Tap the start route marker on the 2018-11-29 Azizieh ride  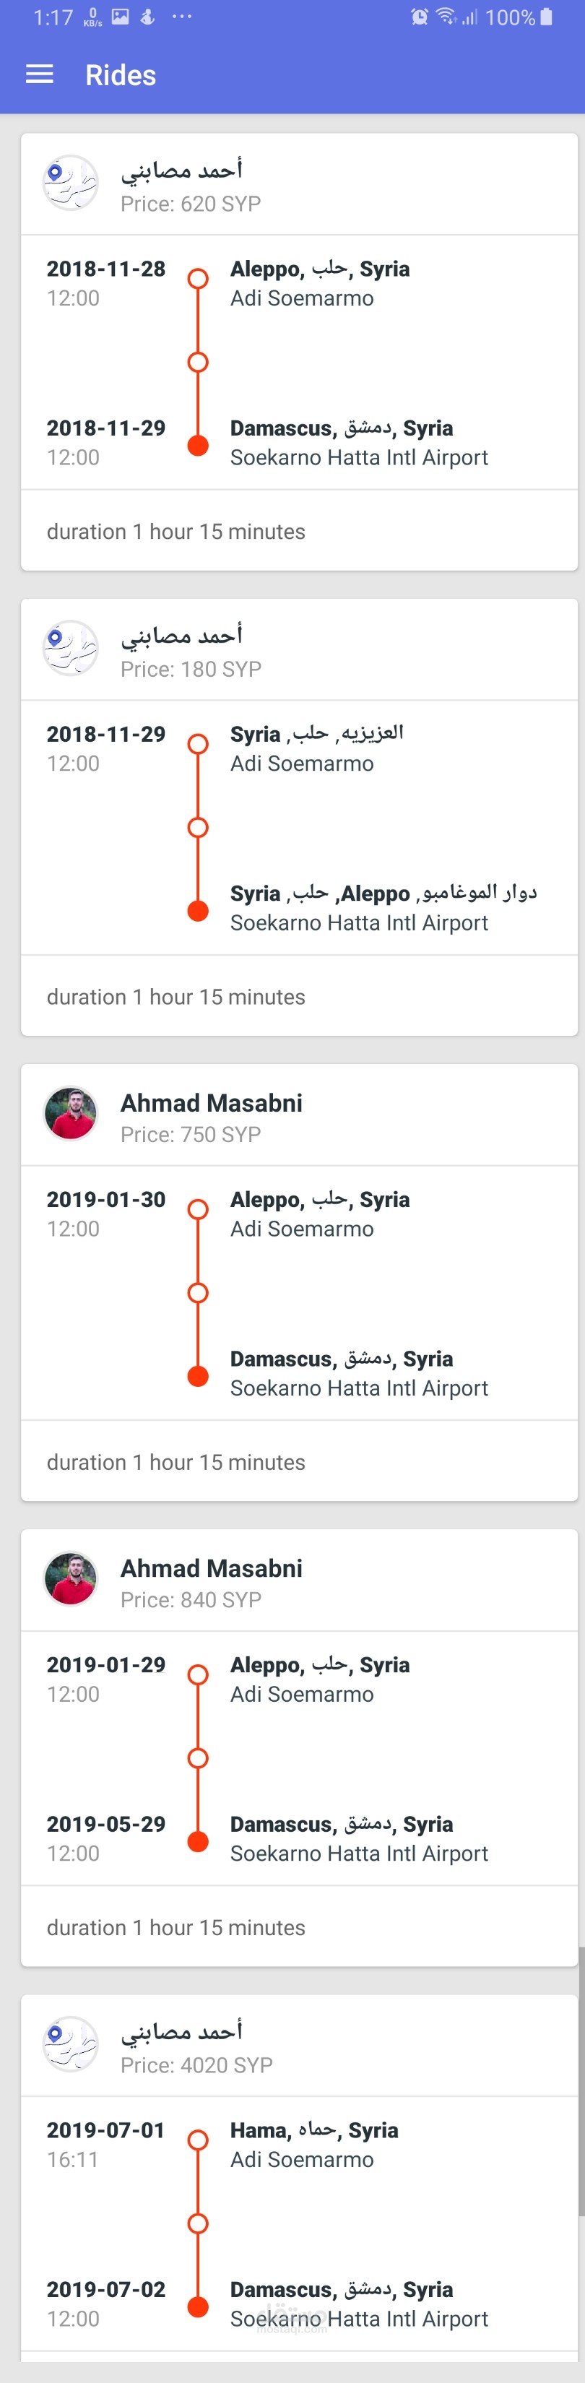[x=197, y=744]
